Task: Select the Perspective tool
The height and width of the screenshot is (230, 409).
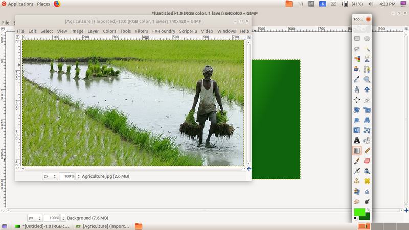Action: (x=367, y=120)
